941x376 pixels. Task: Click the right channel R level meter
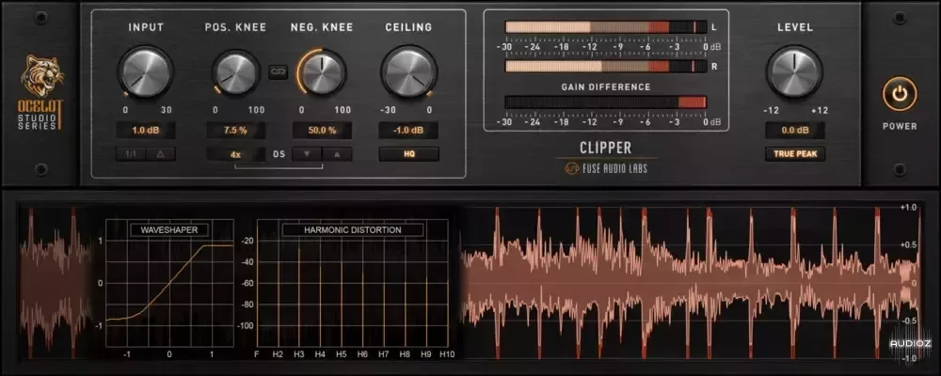coord(605,66)
